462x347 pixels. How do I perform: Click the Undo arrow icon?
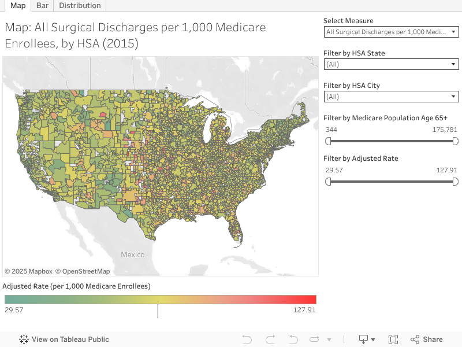point(247,339)
